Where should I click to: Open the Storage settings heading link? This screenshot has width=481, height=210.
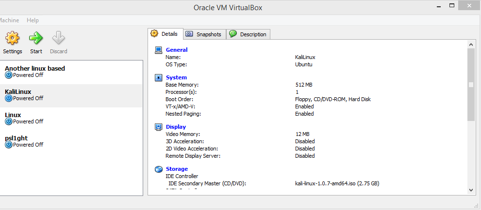point(177,169)
